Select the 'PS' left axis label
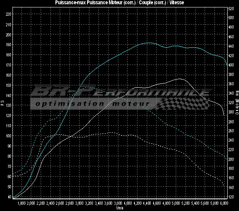The image size is (239, 211). (2, 103)
